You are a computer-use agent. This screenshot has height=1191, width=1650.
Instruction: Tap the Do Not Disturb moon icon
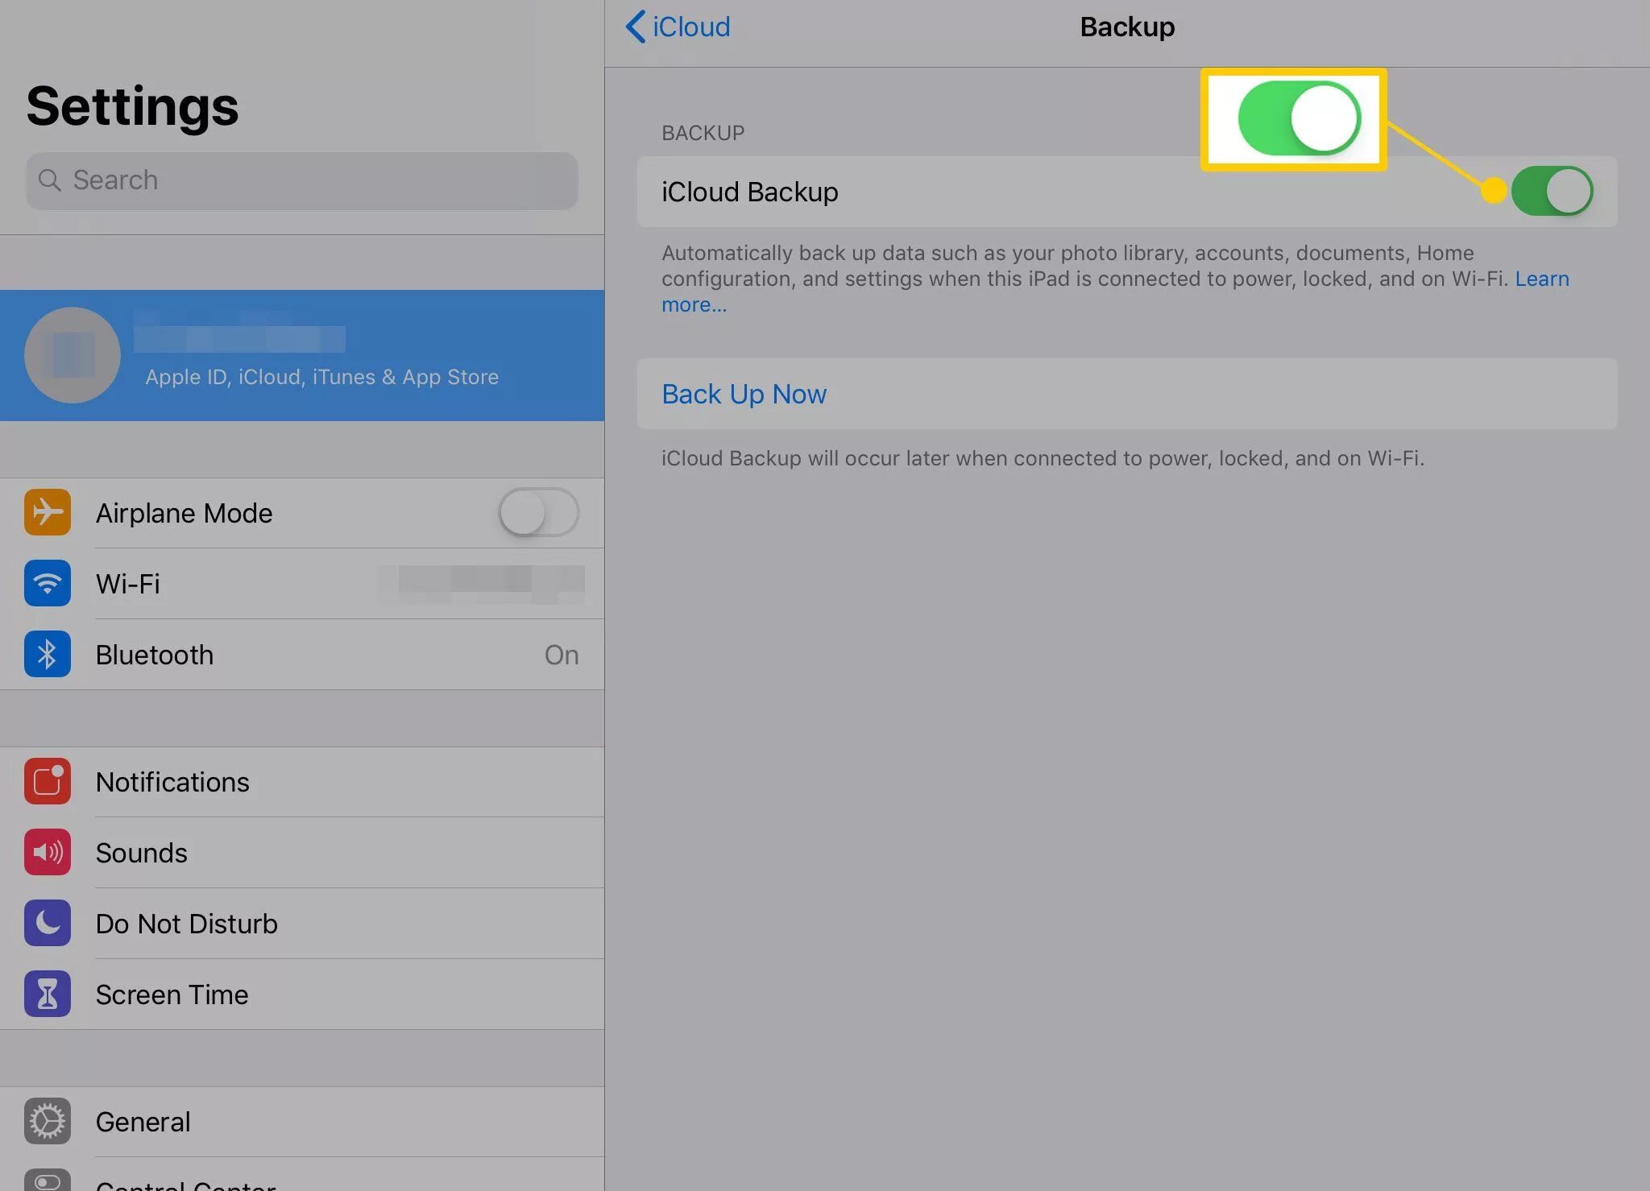coord(48,923)
